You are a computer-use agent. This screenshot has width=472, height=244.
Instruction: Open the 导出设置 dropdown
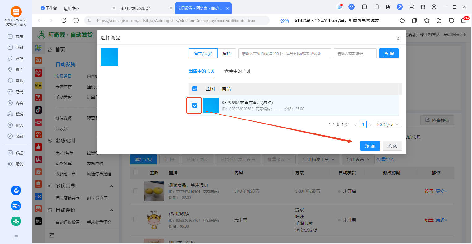358,159
